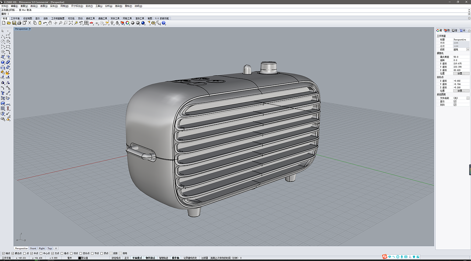Click the Open file folder icon
The width and height of the screenshot is (471, 261).
(9, 23)
